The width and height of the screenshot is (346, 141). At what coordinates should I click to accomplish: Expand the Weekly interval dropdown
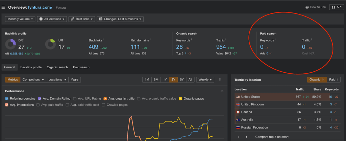[x=205, y=80]
